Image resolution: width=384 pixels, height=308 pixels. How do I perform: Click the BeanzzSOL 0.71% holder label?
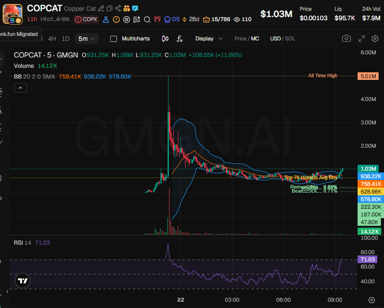tap(314, 191)
